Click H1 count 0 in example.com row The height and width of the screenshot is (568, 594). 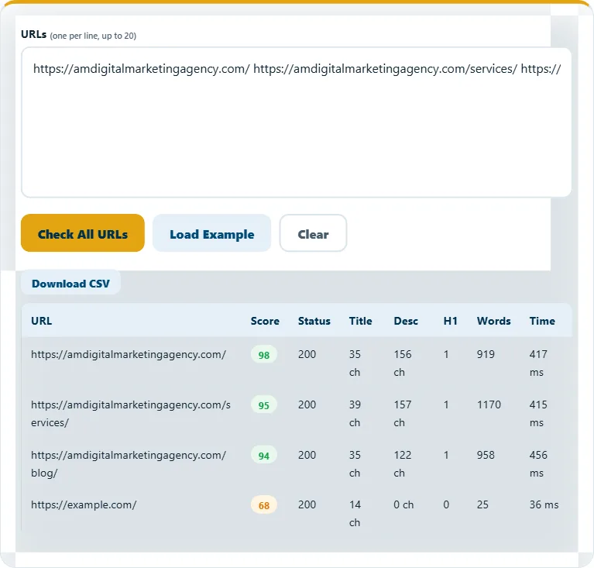446,504
